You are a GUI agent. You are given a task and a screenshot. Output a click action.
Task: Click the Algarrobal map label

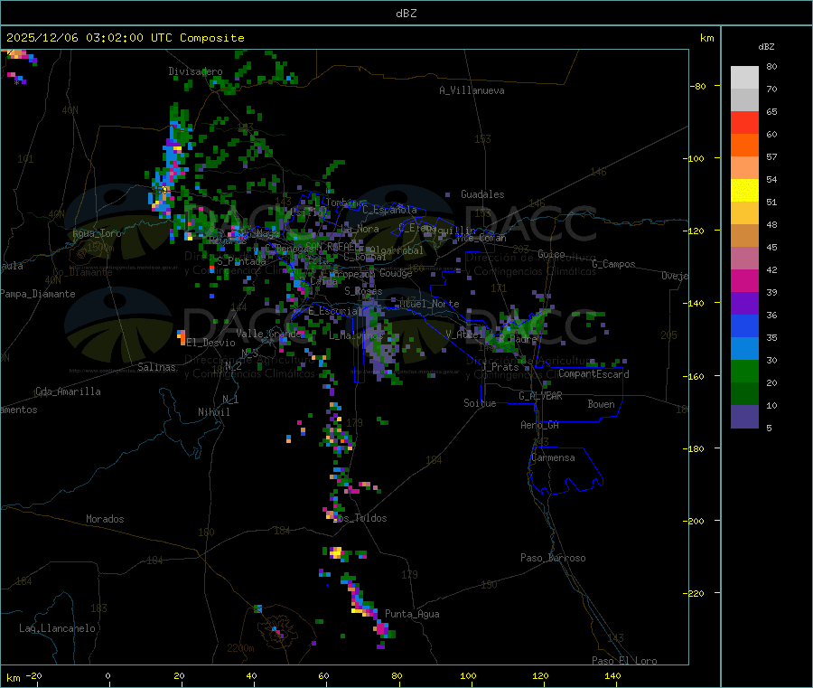point(397,250)
